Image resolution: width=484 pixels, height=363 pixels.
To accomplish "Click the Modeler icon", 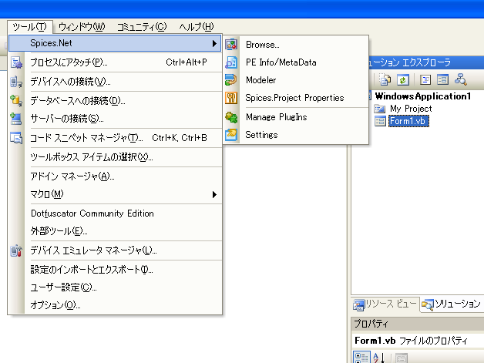I will (231, 80).
